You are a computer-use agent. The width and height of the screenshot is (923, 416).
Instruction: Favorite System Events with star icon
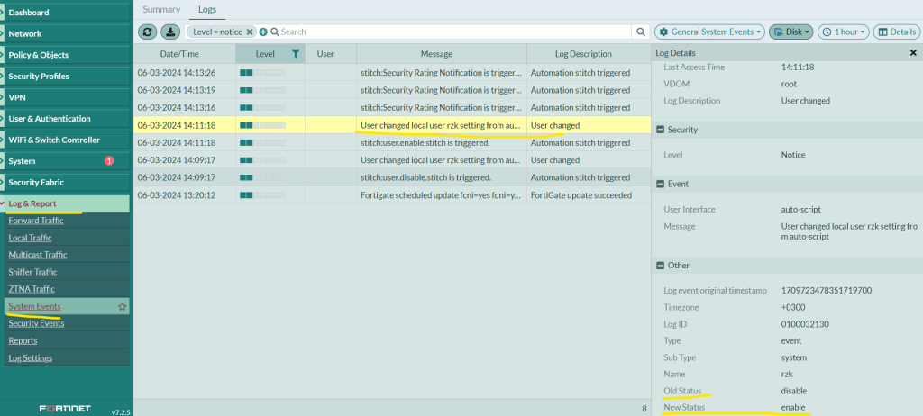(123, 306)
